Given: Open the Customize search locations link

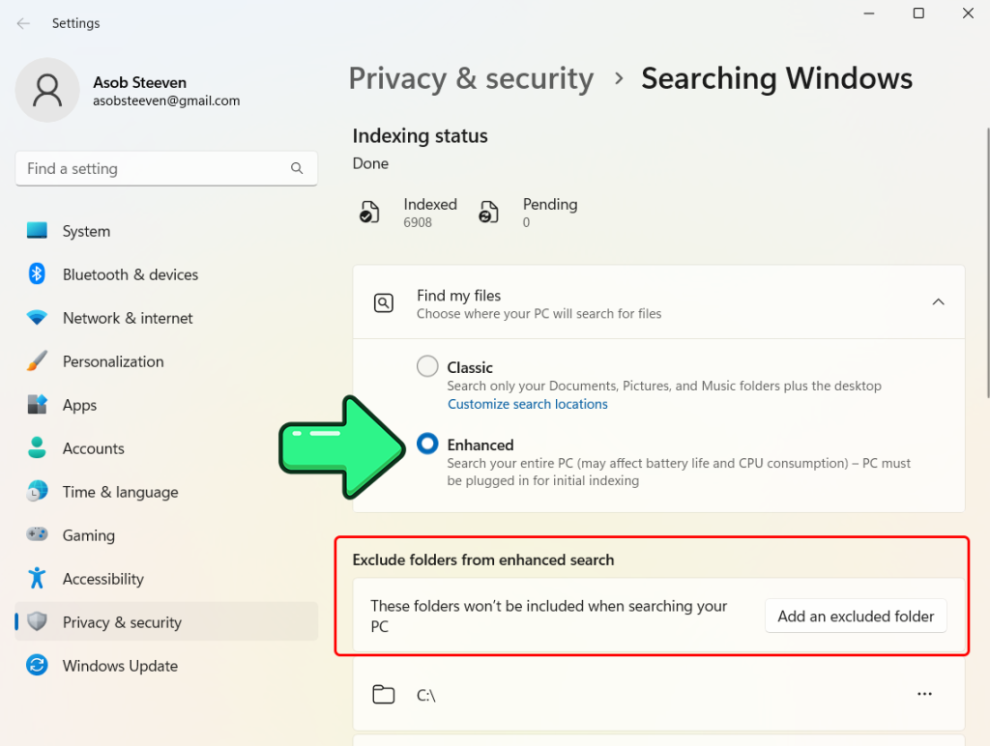Looking at the screenshot, I should pos(527,404).
